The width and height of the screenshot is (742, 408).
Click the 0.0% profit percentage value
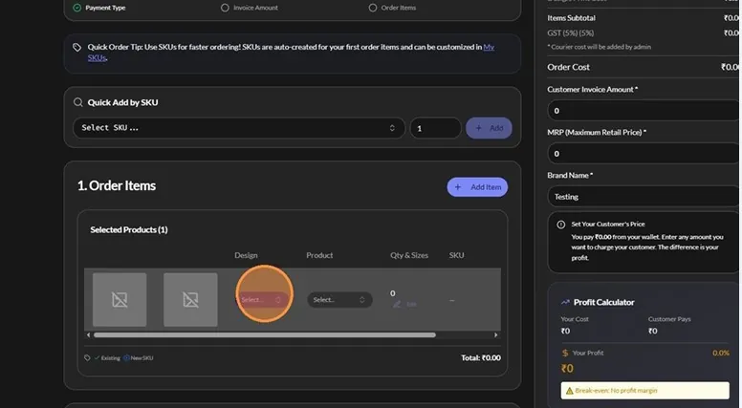(721, 354)
